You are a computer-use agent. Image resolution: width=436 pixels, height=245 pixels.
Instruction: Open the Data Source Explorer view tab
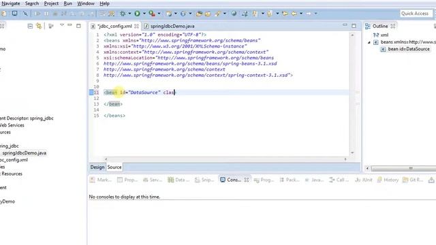(x=178, y=180)
